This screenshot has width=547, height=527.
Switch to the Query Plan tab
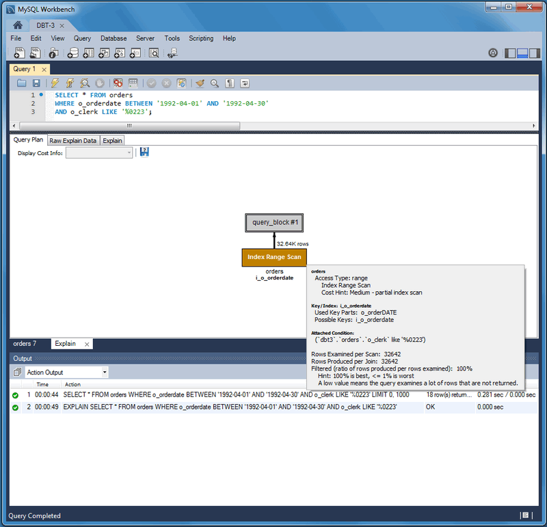pos(28,139)
